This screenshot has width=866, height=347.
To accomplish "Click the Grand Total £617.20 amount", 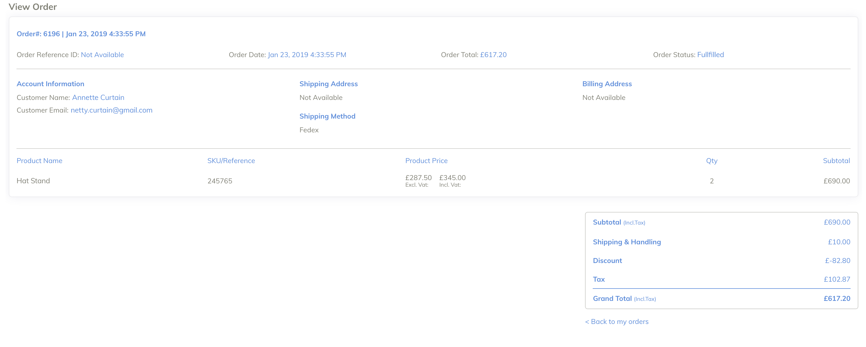I will pyautogui.click(x=836, y=298).
